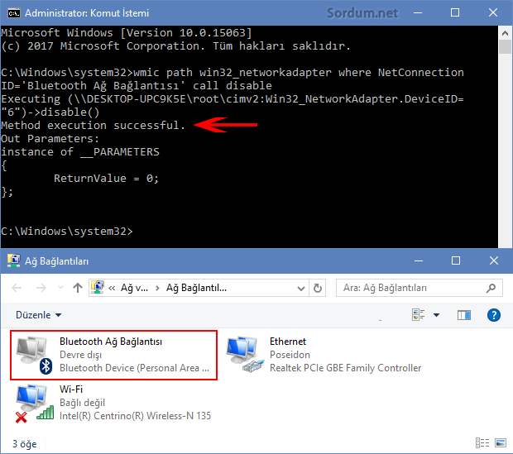Maximize the Ağ Bağlantıları window
The height and width of the screenshot is (454, 513).
point(456,260)
